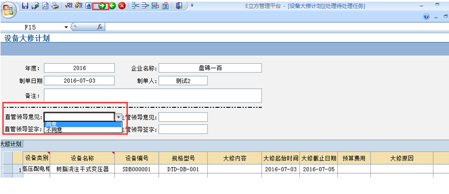Click the 年度 field showing 2016
This screenshot has height=194, width=449.
point(79,68)
